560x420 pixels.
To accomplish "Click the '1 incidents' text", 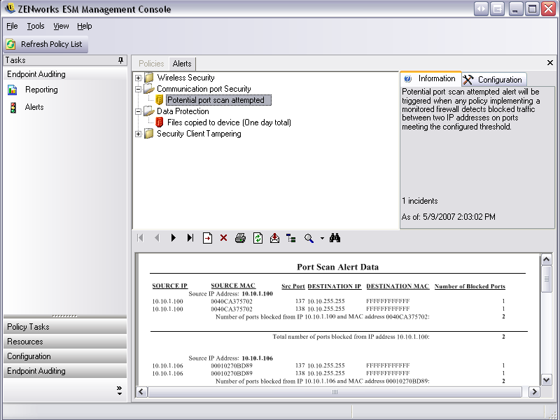I will coord(419,201).
